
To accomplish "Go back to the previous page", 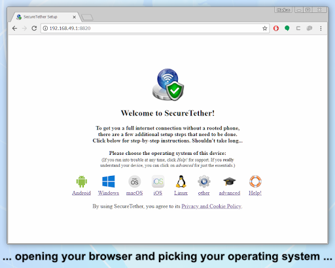I will (14, 28).
